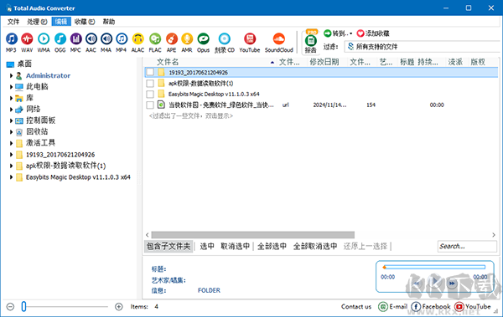503x317 pixels.
Task: Click the zoom slider thumb at bottom left
Action: click(x=23, y=306)
